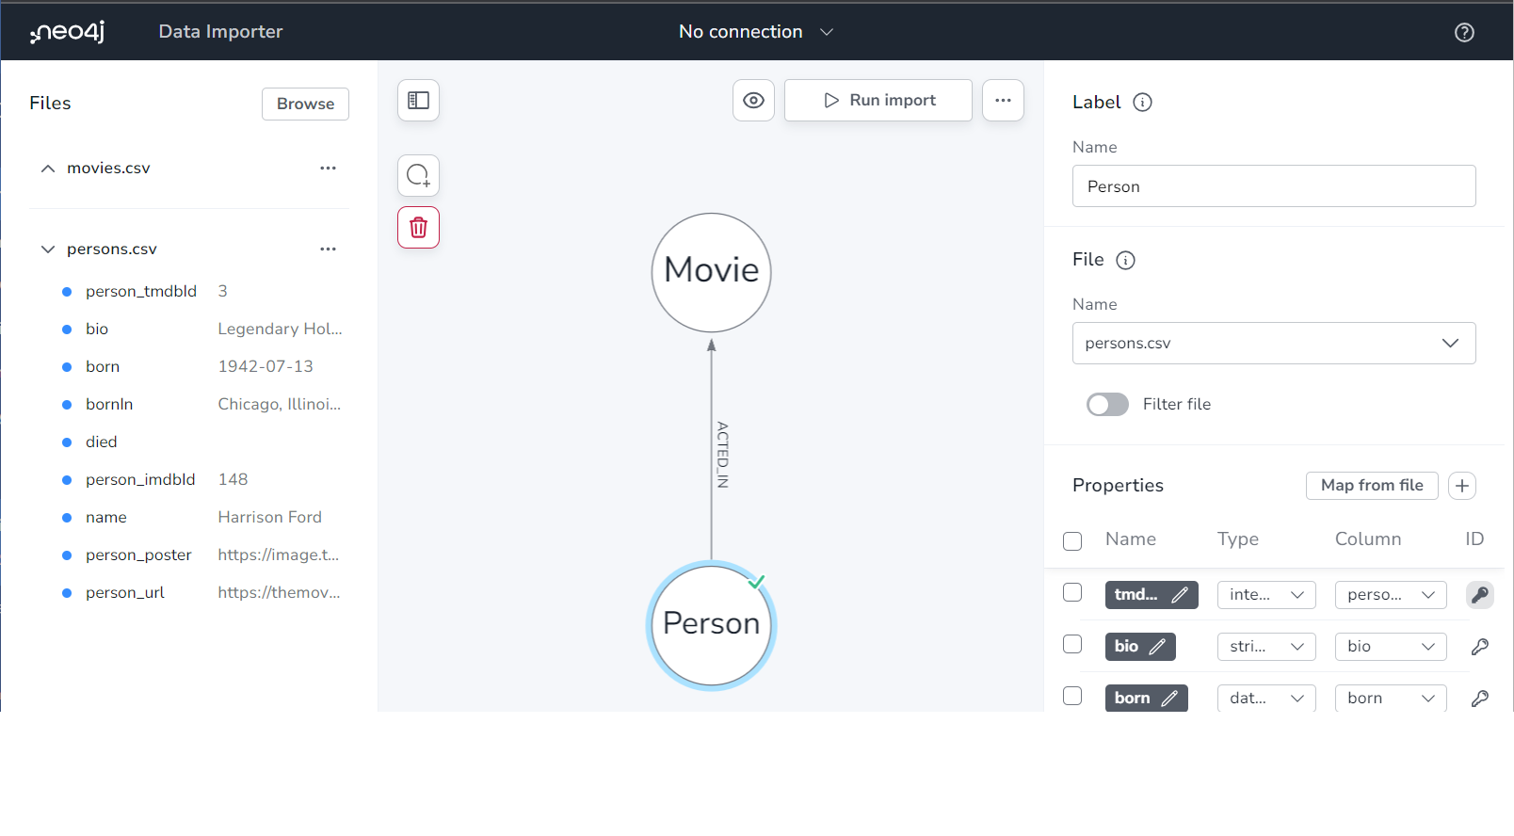This screenshot has width=1514, height=836.
Task: Click the pencil edit icon on born property
Action: tap(1169, 699)
